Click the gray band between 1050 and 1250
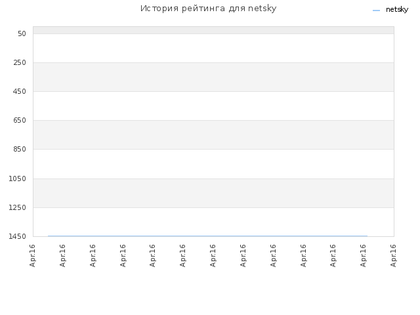This screenshot has height=315, width=420. pos(213,193)
